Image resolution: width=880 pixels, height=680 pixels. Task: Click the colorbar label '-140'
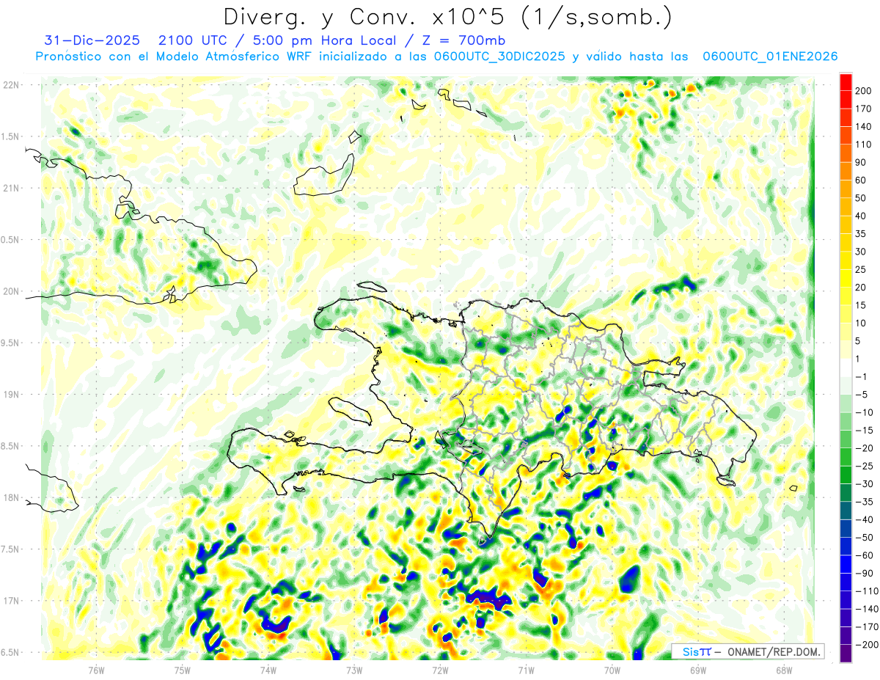pos(868,610)
